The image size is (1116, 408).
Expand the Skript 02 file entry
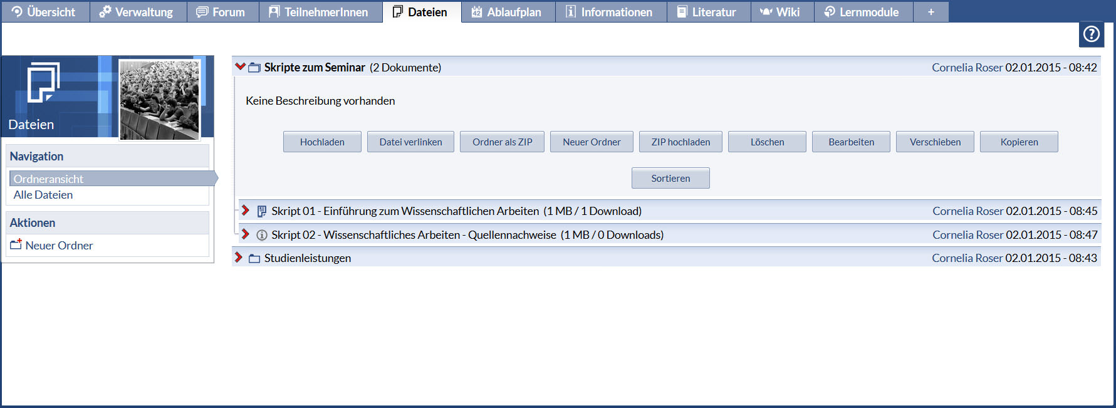pyautogui.click(x=246, y=234)
